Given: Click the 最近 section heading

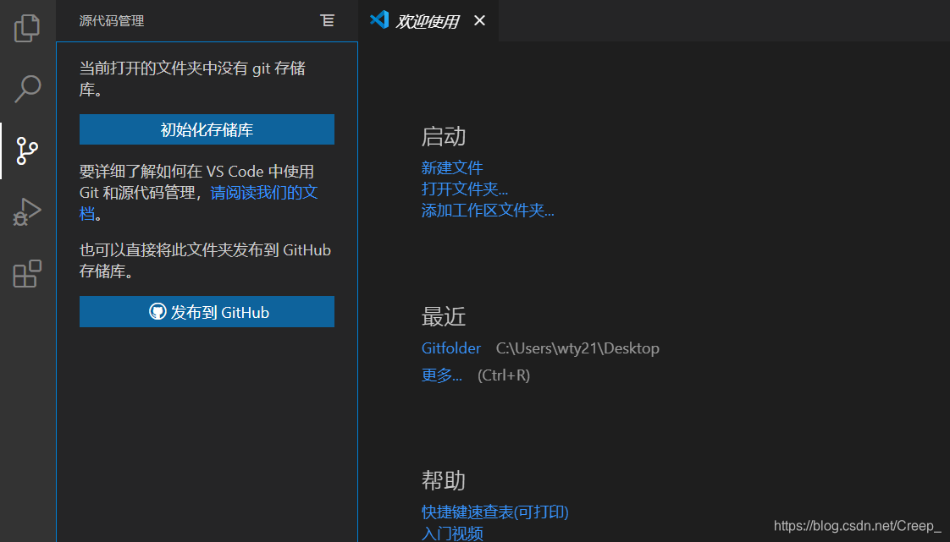Looking at the screenshot, I should [x=444, y=316].
